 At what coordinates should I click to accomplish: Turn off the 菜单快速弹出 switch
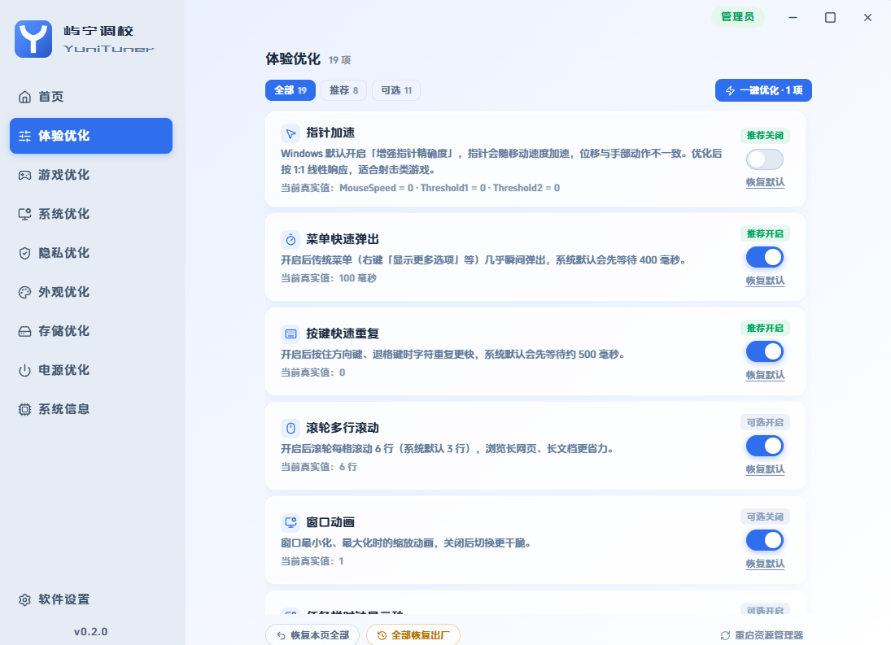(x=764, y=257)
